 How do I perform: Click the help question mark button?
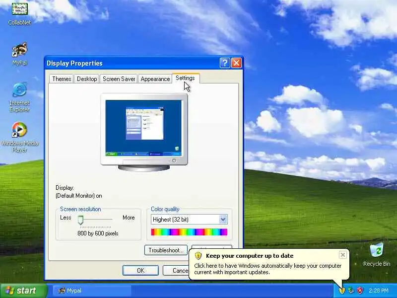tap(225, 63)
